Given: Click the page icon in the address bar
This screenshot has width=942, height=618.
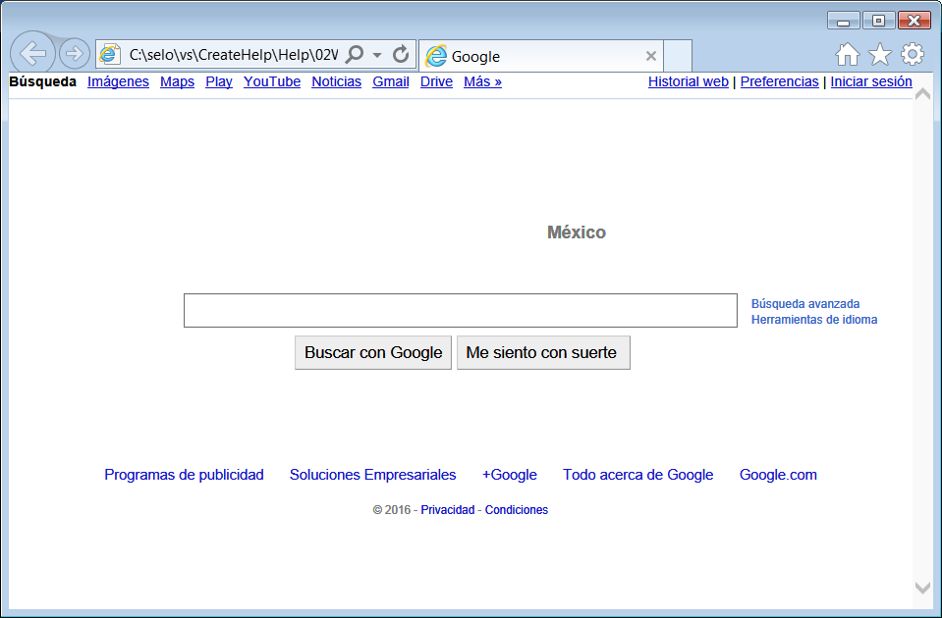Looking at the screenshot, I should (109, 55).
